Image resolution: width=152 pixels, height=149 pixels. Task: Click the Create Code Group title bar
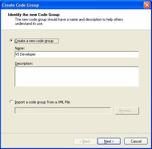pyautogui.click(x=72, y=5)
